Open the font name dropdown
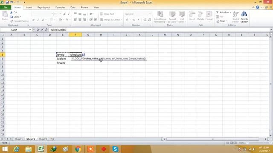Screen dimensions: 273x153 52,14
